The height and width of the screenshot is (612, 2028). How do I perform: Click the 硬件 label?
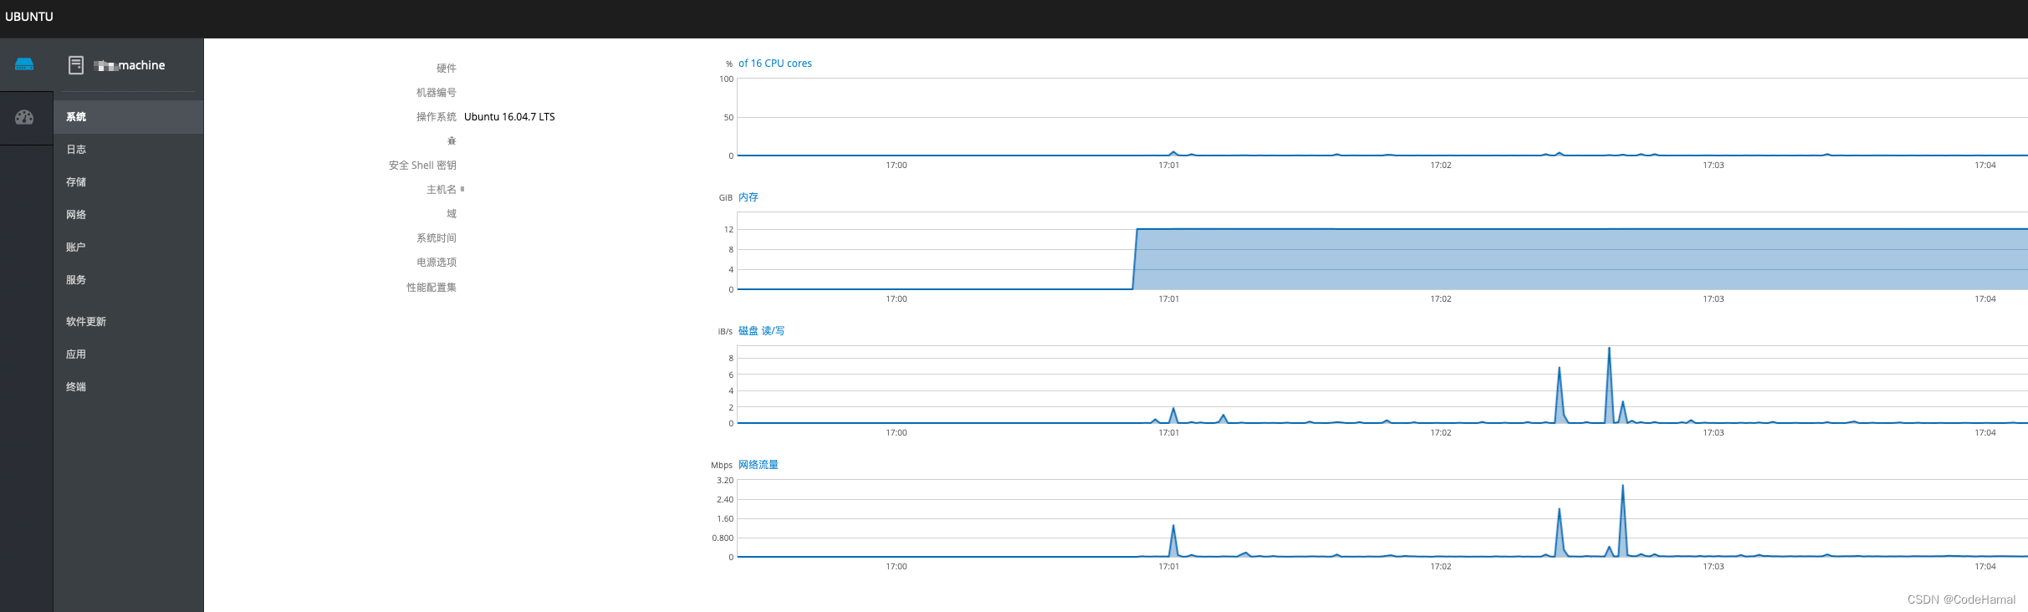(447, 69)
